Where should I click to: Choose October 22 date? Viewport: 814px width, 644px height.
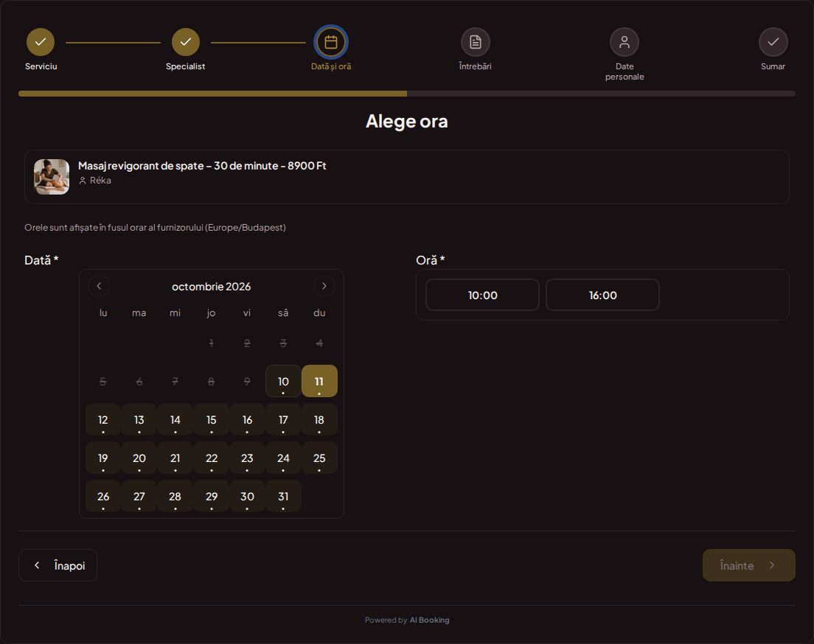tap(212, 458)
